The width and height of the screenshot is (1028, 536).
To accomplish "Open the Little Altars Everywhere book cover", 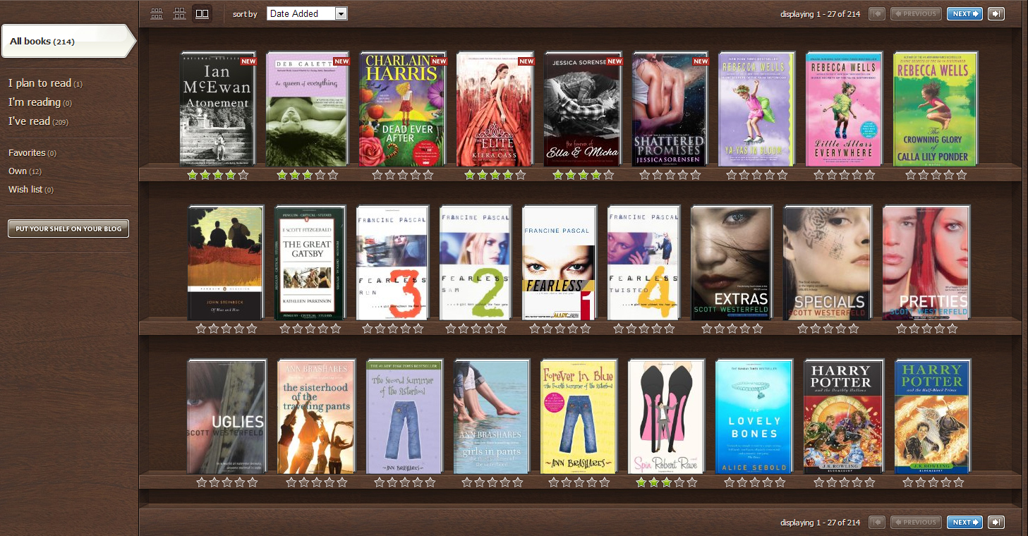I will (x=844, y=109).
